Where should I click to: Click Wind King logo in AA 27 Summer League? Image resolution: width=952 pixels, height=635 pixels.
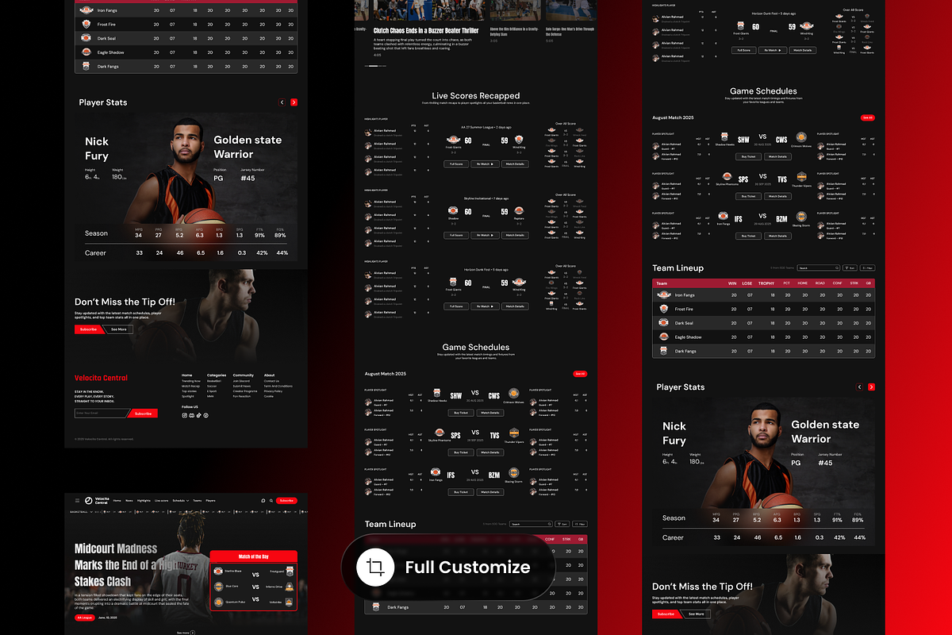point(519,140)
